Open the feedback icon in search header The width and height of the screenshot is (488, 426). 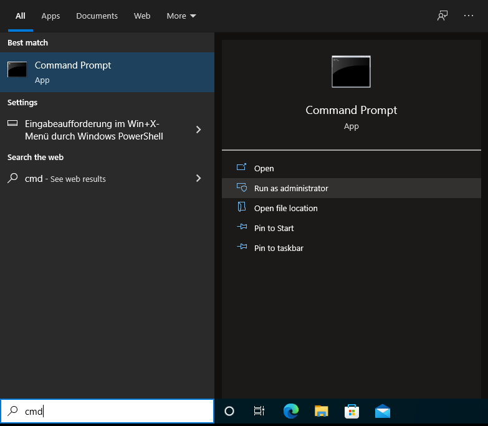click(x=443, y=16)
